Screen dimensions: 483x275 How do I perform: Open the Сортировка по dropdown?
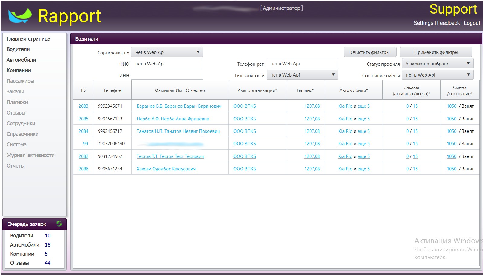167,52
